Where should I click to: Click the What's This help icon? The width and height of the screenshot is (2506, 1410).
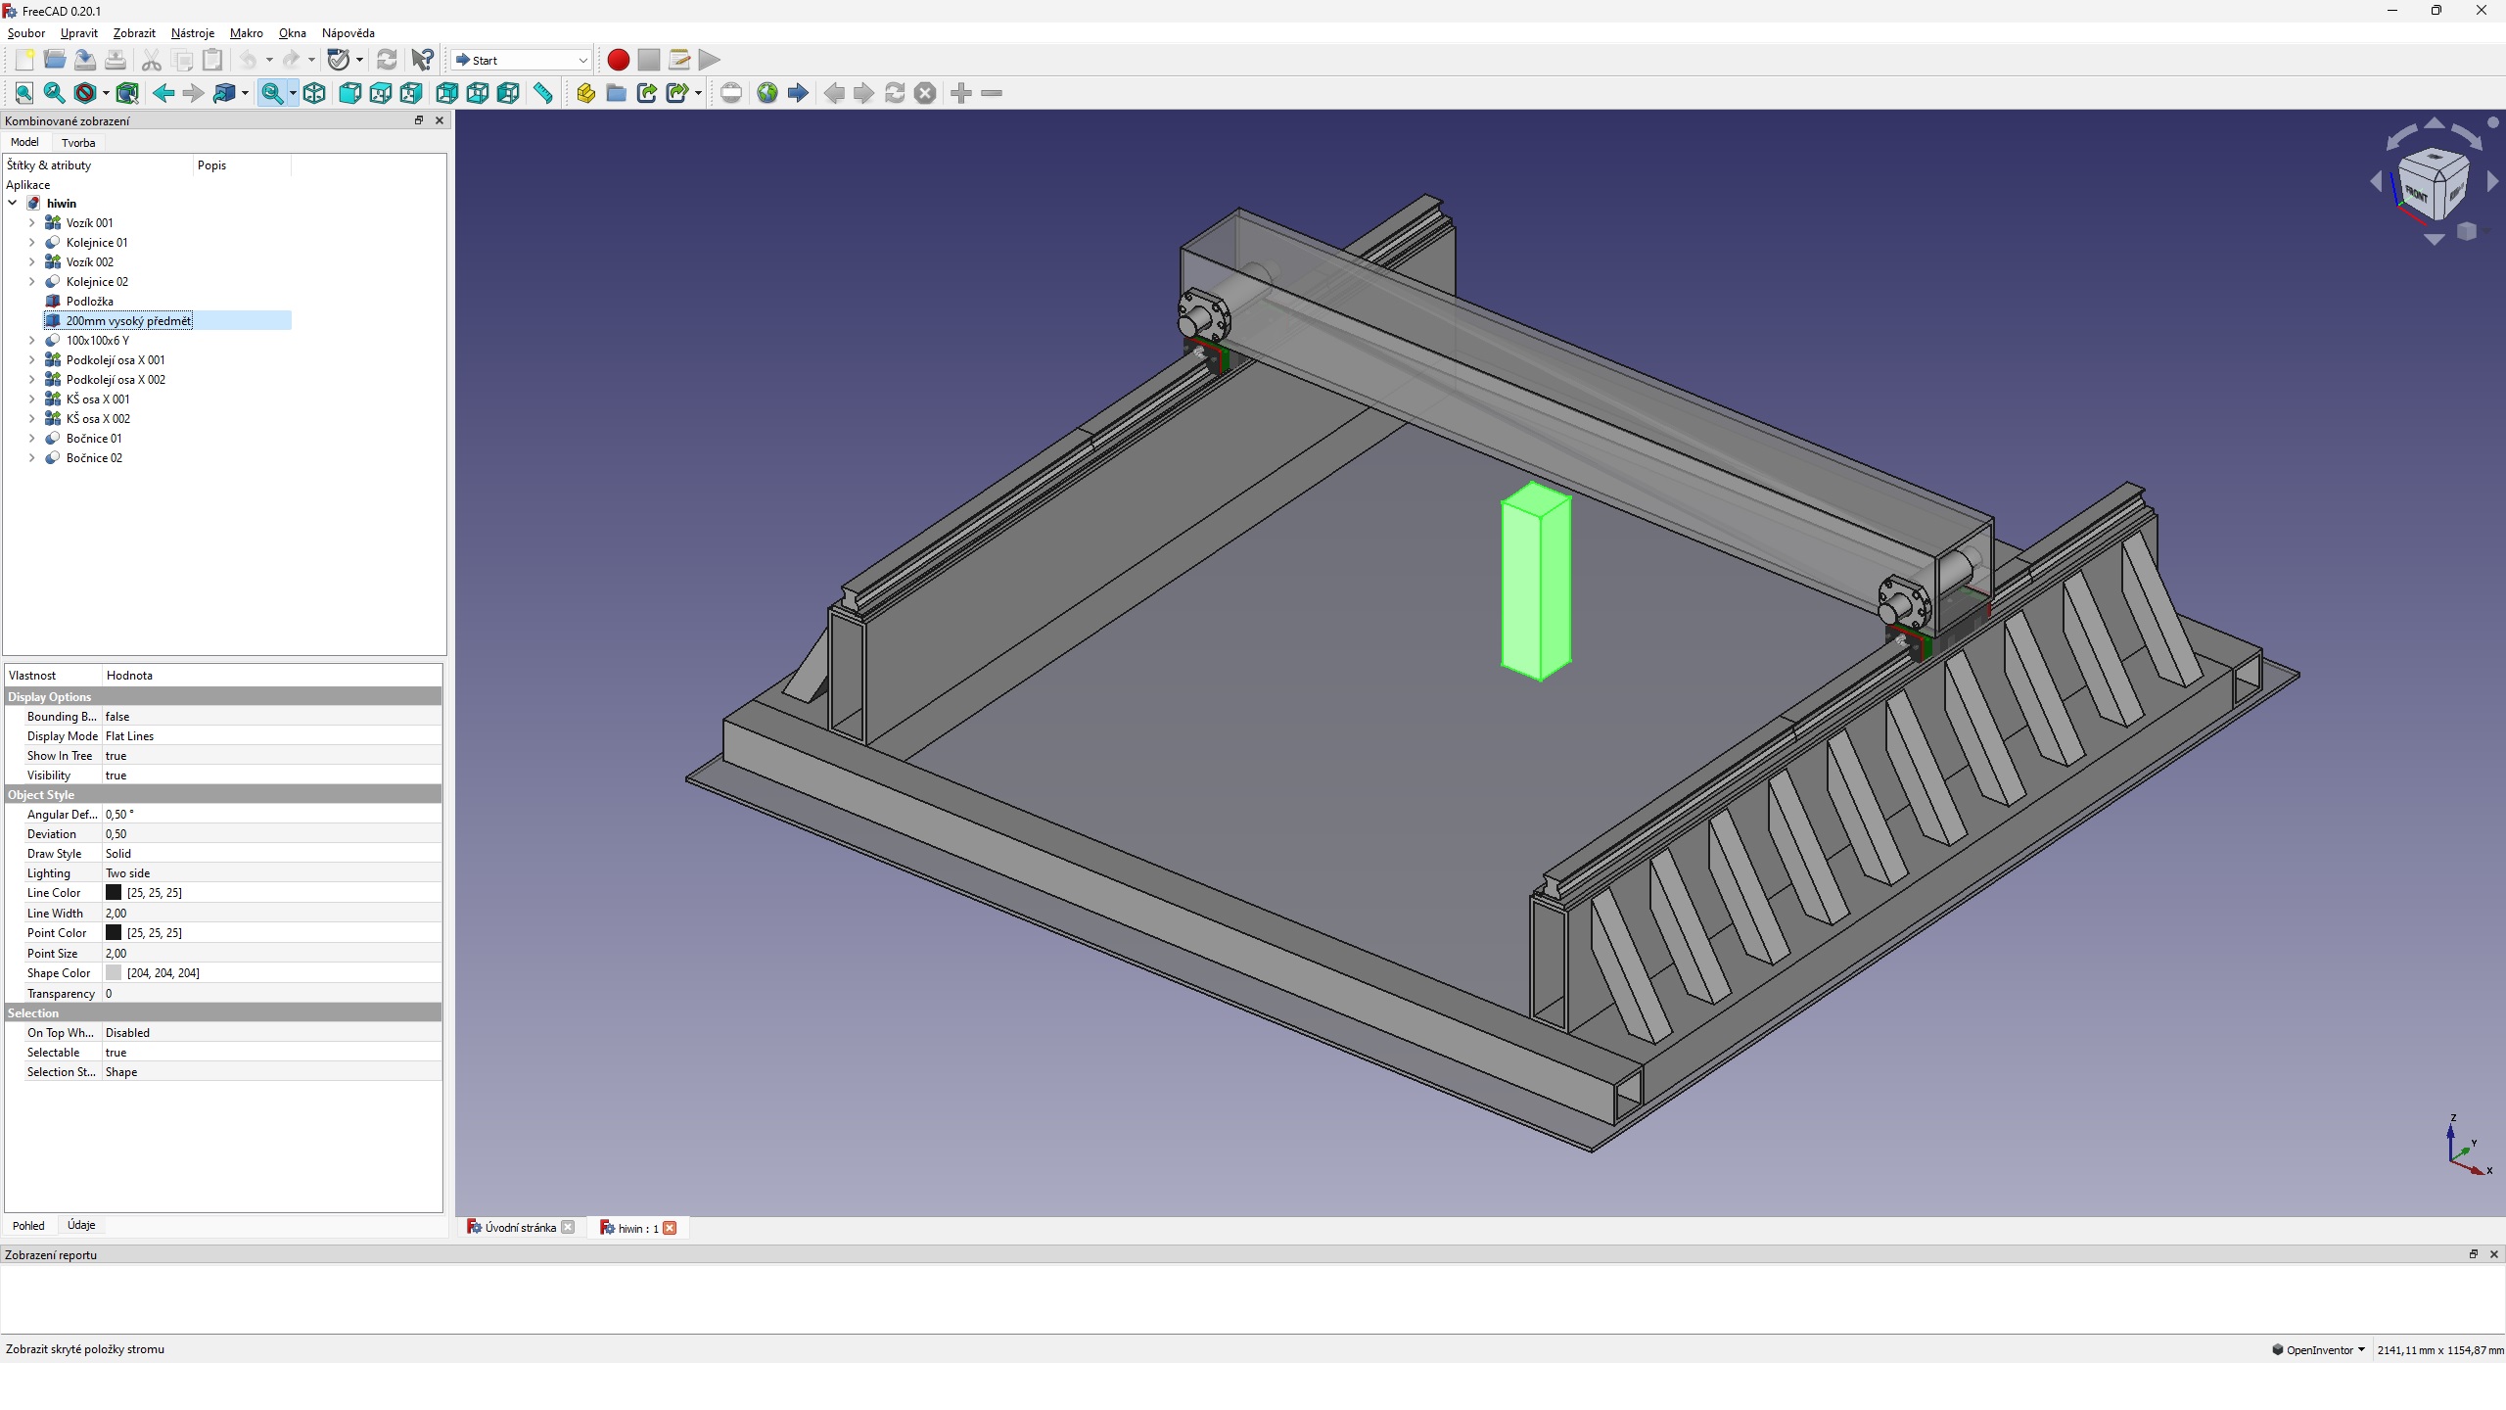422,60
